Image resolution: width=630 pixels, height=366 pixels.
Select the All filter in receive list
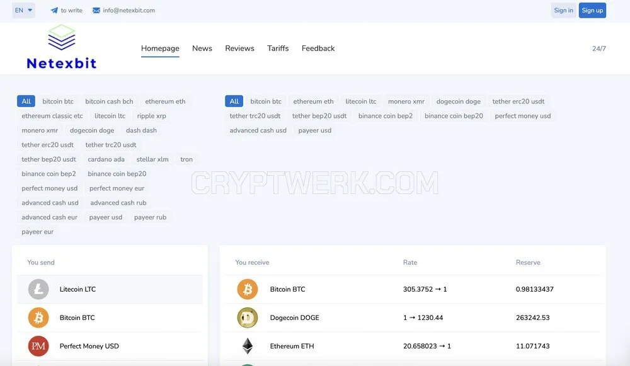point(234,101)
